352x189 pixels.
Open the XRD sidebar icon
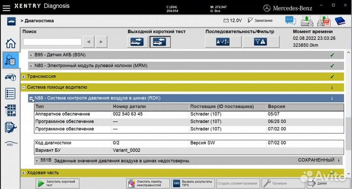(x=10, y=144)
